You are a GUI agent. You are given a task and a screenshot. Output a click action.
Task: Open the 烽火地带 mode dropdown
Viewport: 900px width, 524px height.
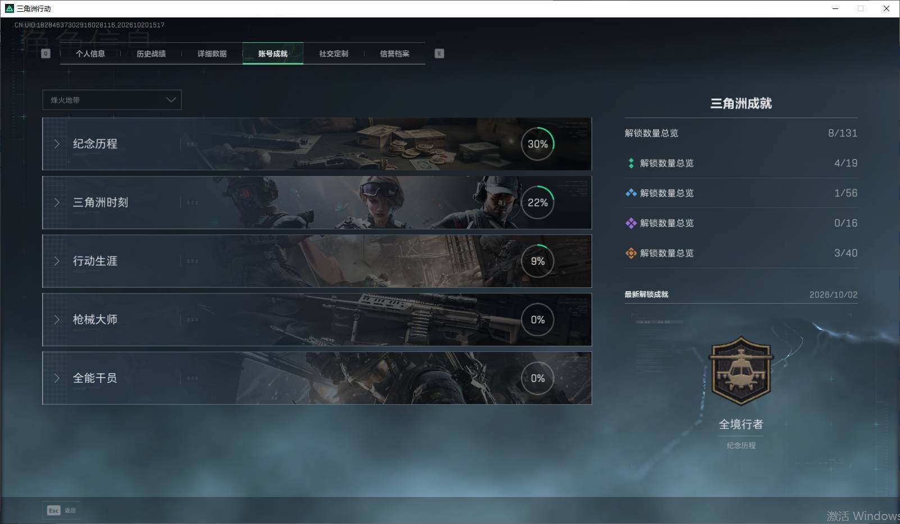pyautogui.click(x=112, y=100)
